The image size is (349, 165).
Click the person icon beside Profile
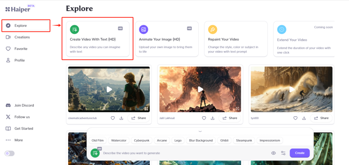click(x=8, y=60)
